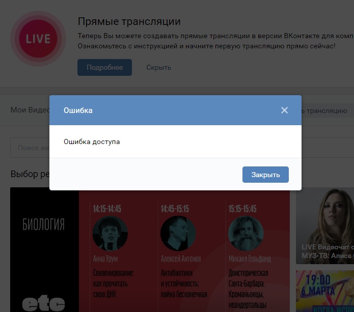Click Михаил Гельфанд's round portrait

pos(246,233)
